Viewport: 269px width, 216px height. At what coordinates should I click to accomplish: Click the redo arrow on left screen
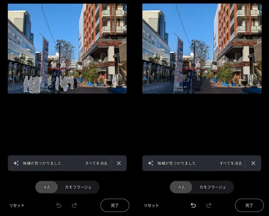pos(74,205)
